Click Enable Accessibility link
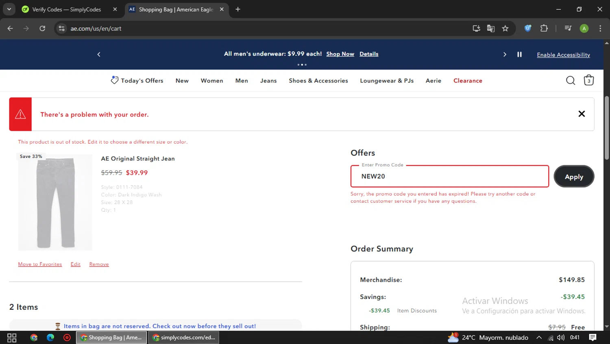610x344 pixels. [563, 55]
